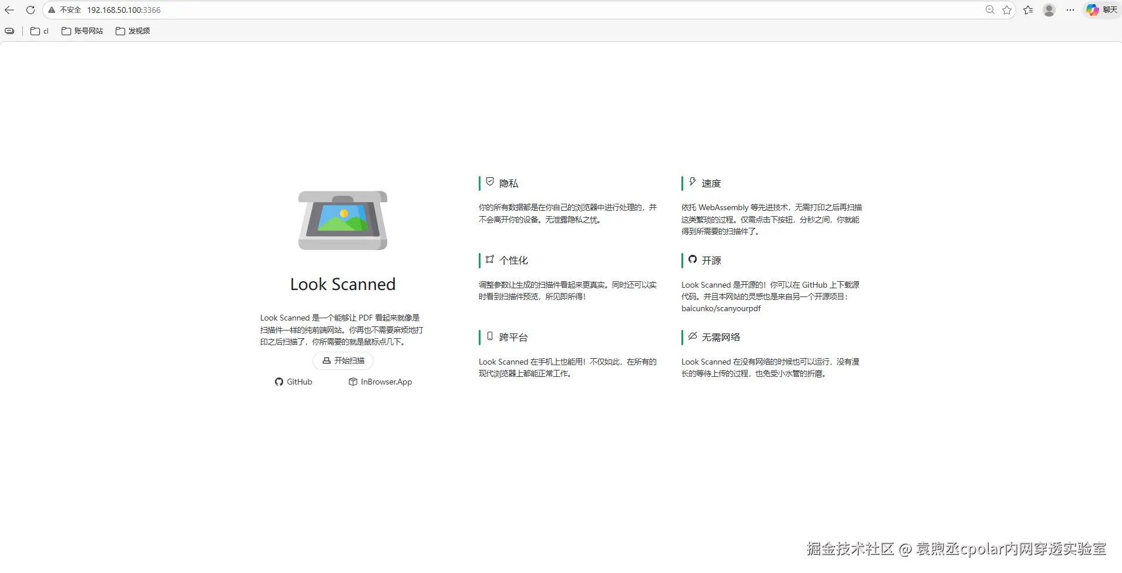Click the 速度 heading

tap(711, 183)
